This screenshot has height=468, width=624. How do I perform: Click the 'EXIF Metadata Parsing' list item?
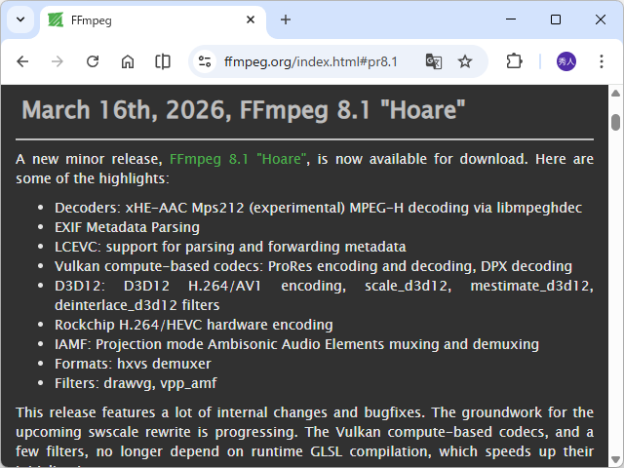127,227
